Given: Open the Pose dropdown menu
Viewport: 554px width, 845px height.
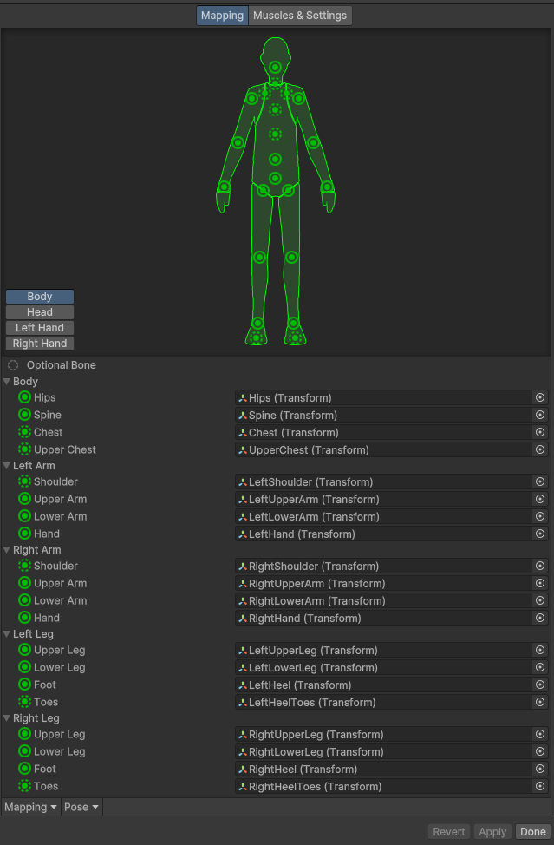Looking at the screenshot, I should pyautogui.click(x=81, y=807).
